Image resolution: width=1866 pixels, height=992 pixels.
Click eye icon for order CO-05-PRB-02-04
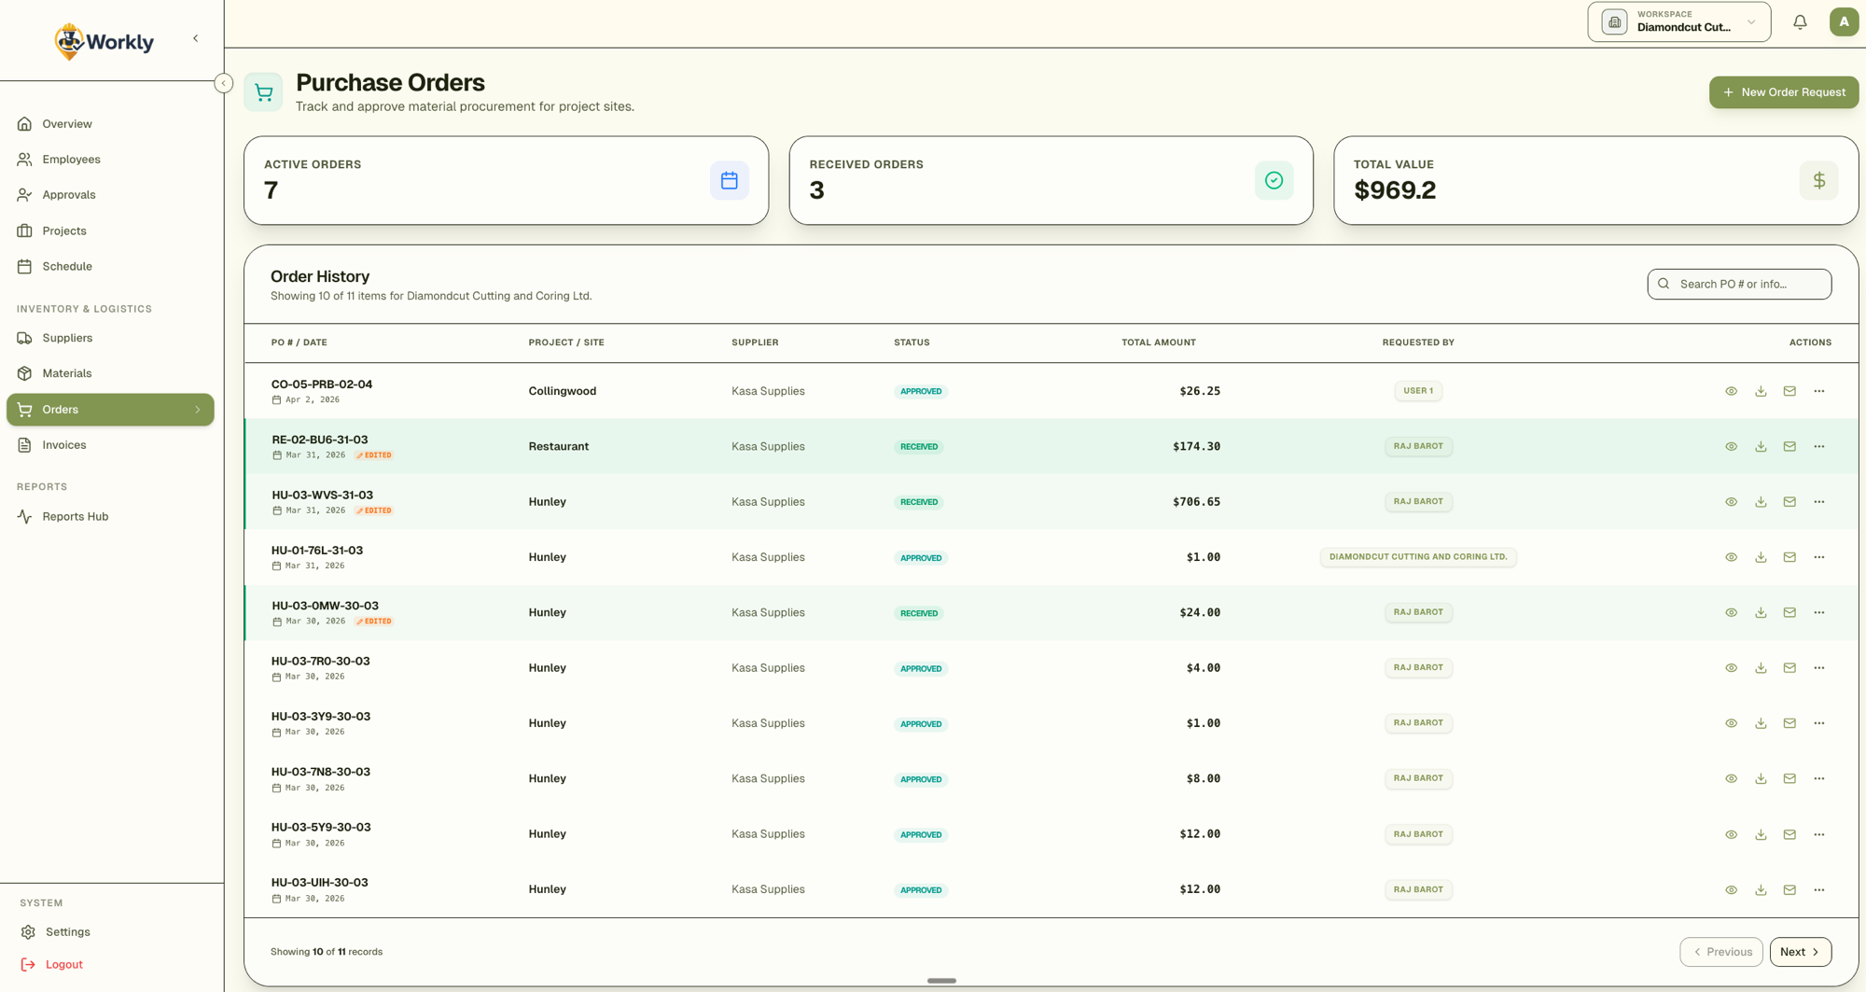[x=1731, y=391]
